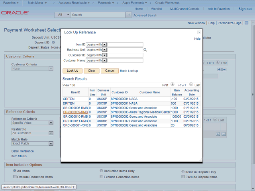Select the All Items radio button
255x191 pixels.
pyautogui.click(x=15, y=172)
